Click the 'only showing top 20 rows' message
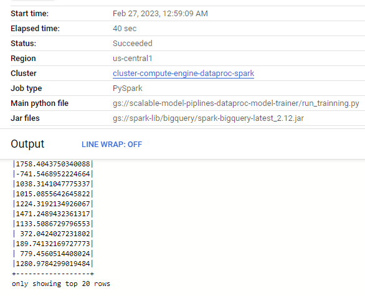The height and width of the screenshot is (296, 365). click(61, 284)
